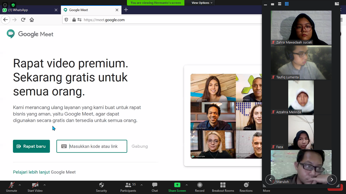This screenshot has width=346, height=194.
Task: Open View Options dropdown
Action: [202, 3]
